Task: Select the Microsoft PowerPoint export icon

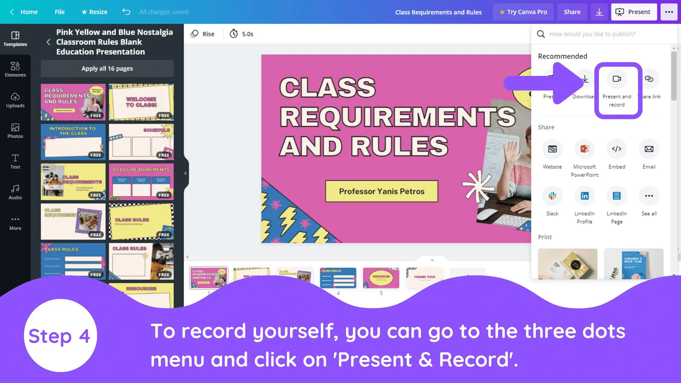Action: [x=584, y=149]
